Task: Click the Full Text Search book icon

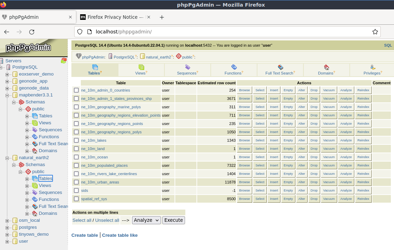Action: 280,67
